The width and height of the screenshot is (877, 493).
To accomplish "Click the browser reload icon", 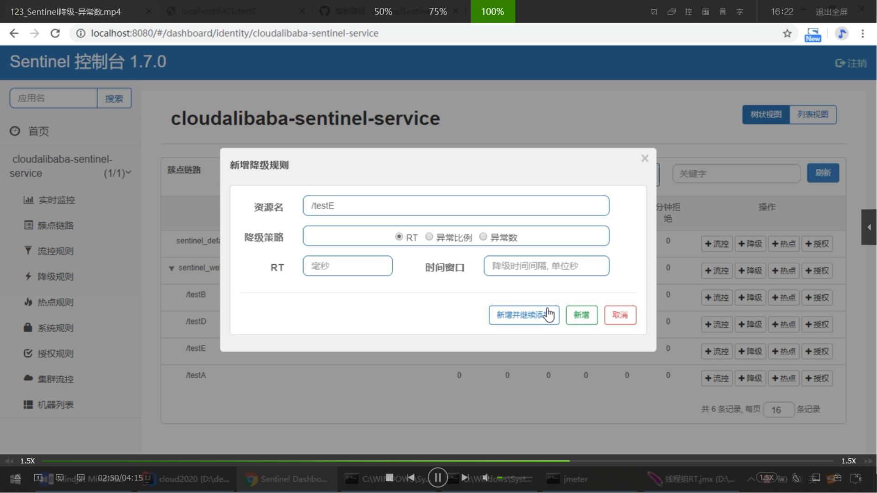I will [55, 33].
